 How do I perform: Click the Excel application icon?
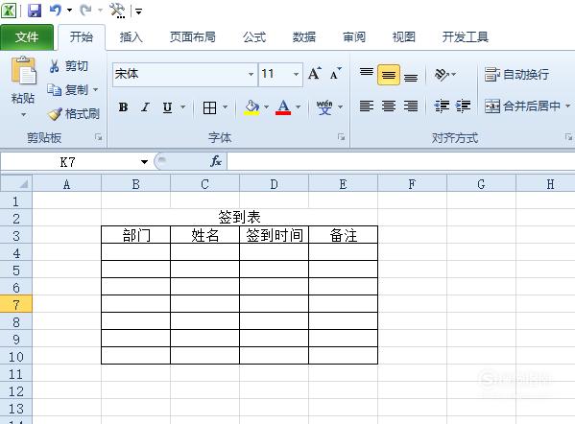pyautogui.click(x=9, y=10)
